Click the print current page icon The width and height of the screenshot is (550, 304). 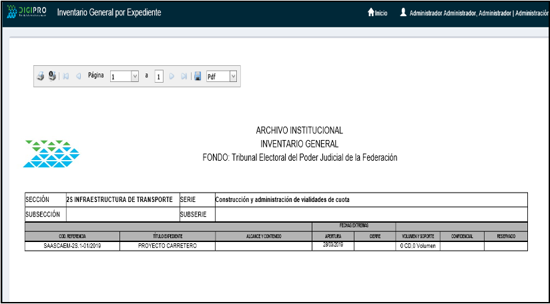tap(52, 77)
